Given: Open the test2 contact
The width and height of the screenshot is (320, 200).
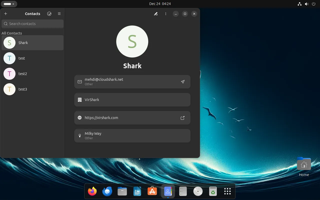Looking at the screenshot, I should pos(32,74).
